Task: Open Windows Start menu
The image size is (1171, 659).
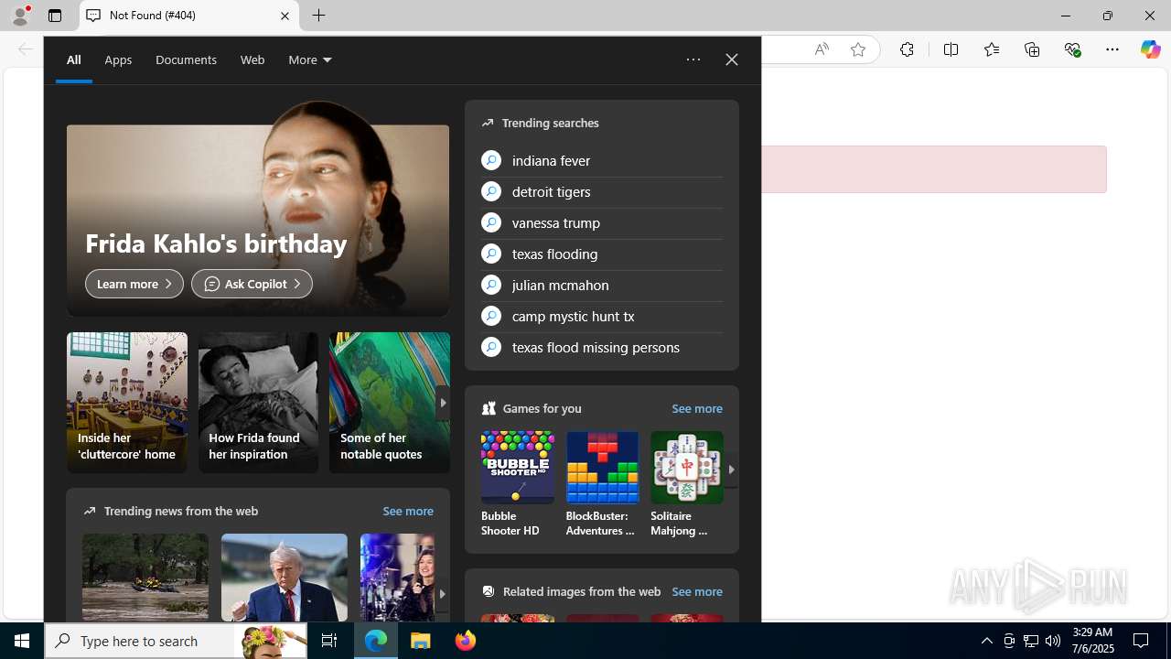Action: (22, 641)
